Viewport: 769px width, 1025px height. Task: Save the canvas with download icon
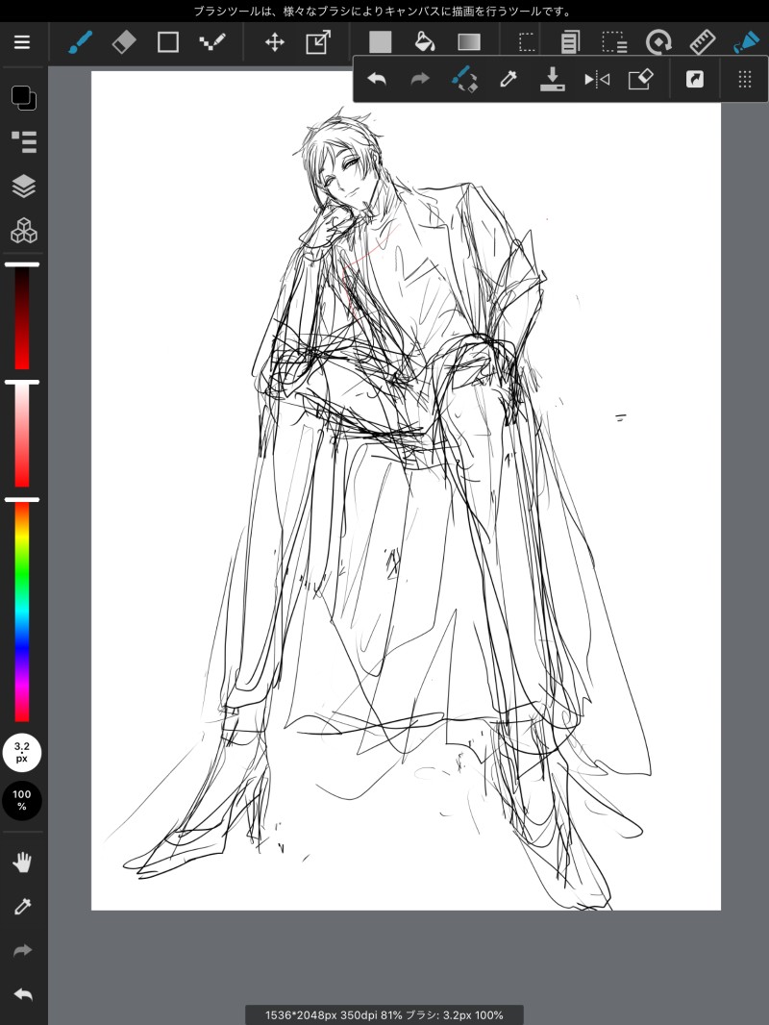point(552,79)
